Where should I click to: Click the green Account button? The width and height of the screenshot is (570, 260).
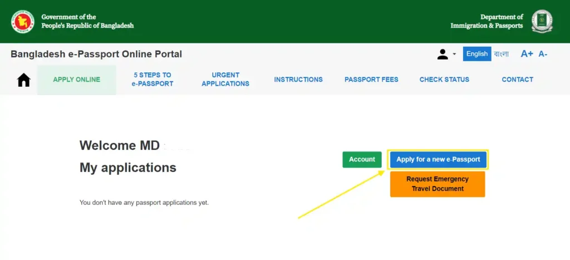(x=362, y=160)
